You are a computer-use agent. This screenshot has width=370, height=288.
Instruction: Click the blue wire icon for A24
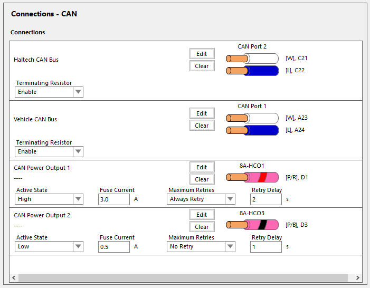point(252,130)
